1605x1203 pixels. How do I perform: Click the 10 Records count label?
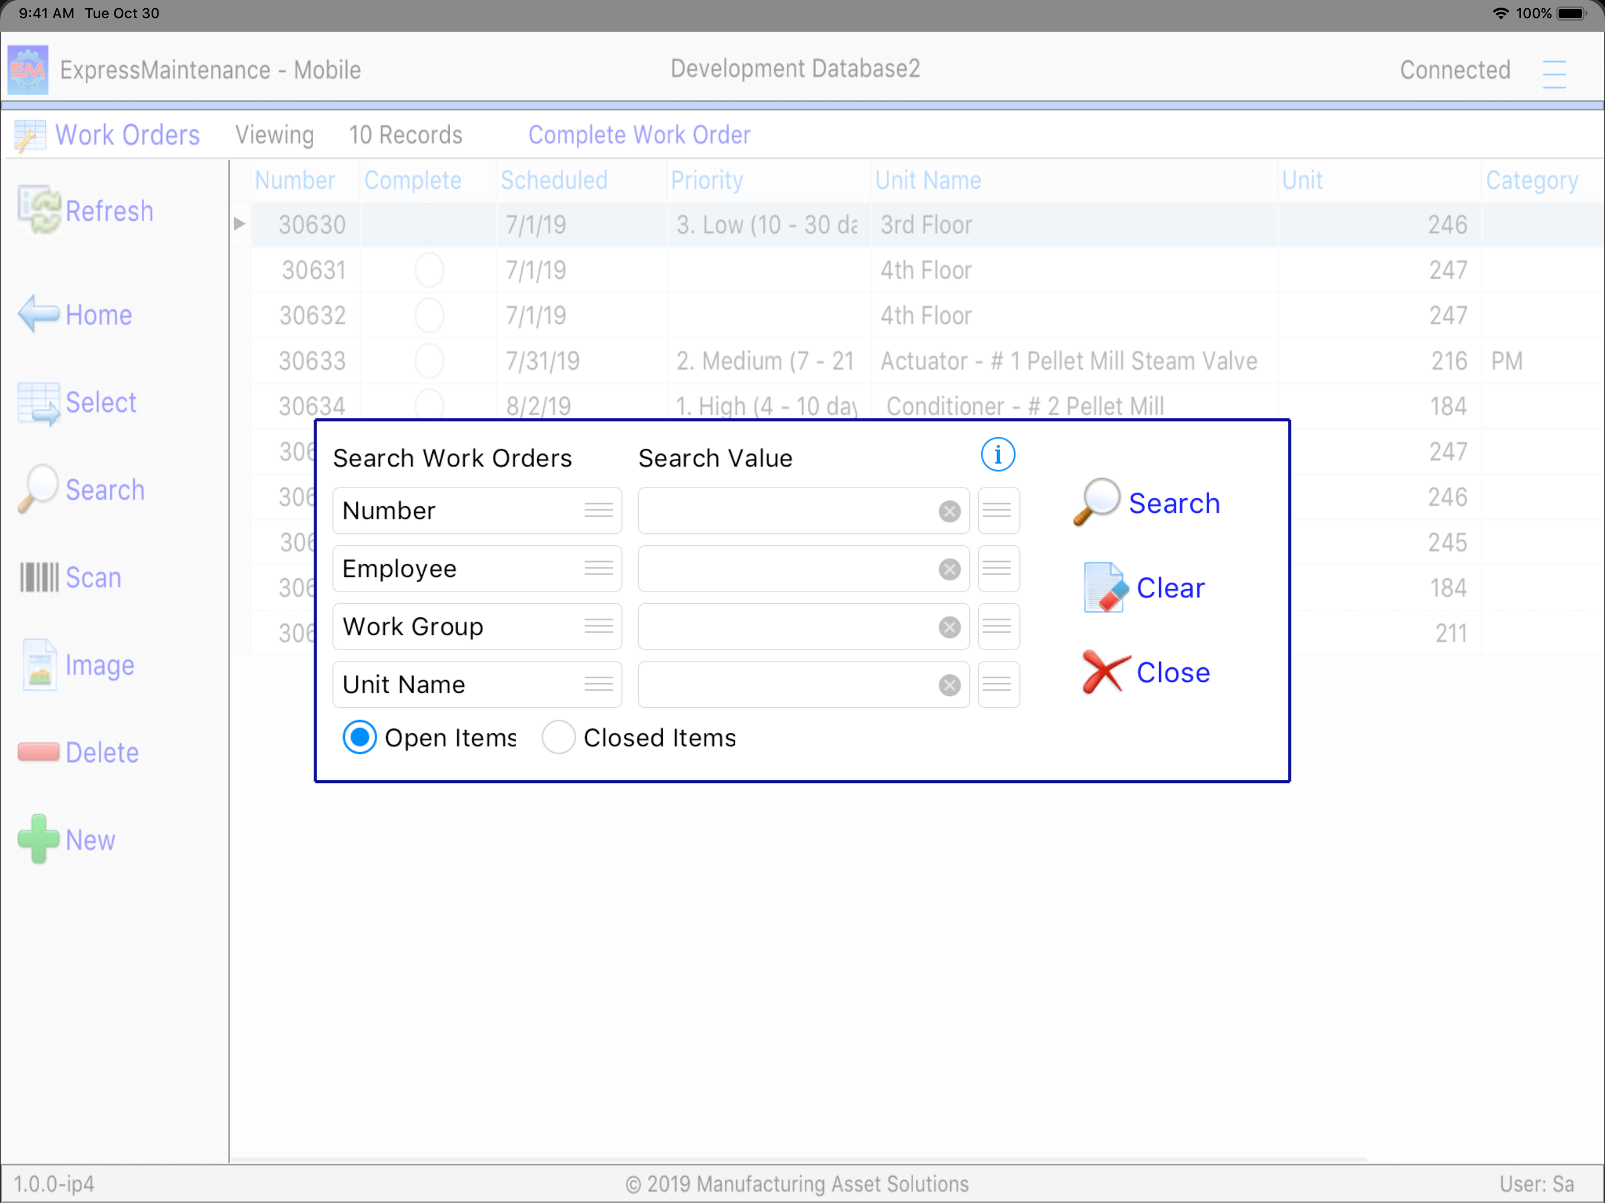coord(405,135)
